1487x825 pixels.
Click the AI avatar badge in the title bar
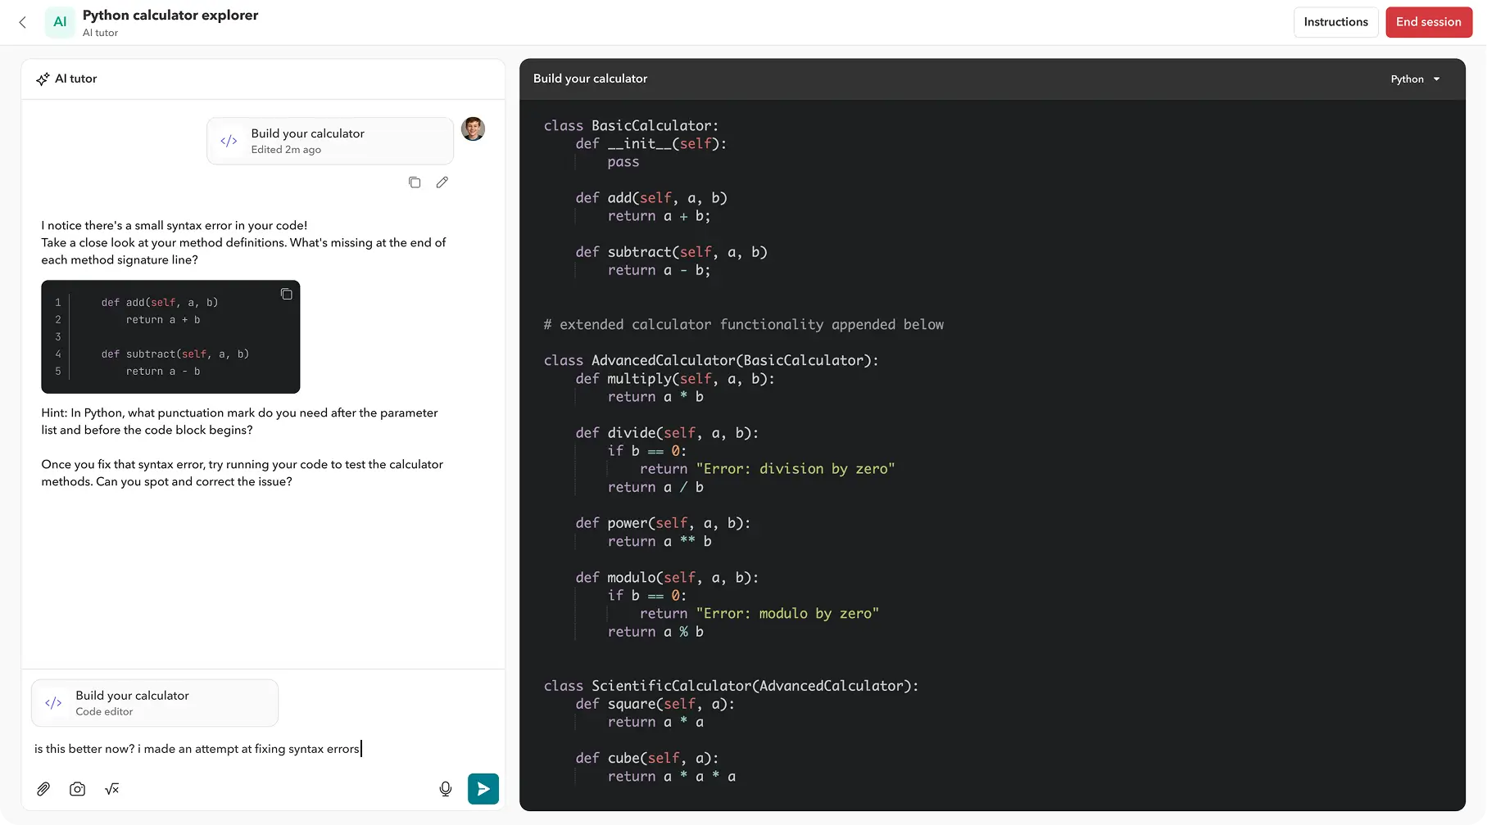59,22
